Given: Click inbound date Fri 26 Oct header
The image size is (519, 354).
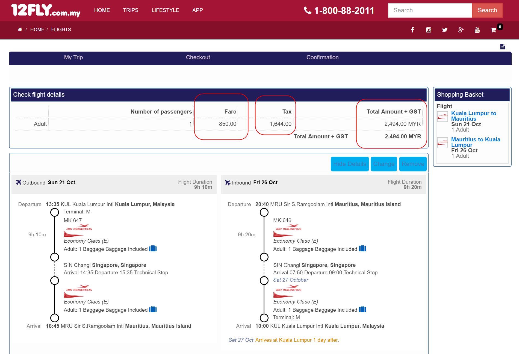Looking at the screenshot, I should tap(265, 182).
